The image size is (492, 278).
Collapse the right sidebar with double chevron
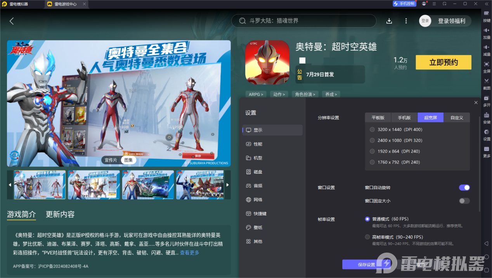click(487, 4)
